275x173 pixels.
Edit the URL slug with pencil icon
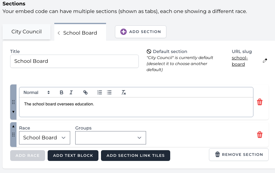265,61
